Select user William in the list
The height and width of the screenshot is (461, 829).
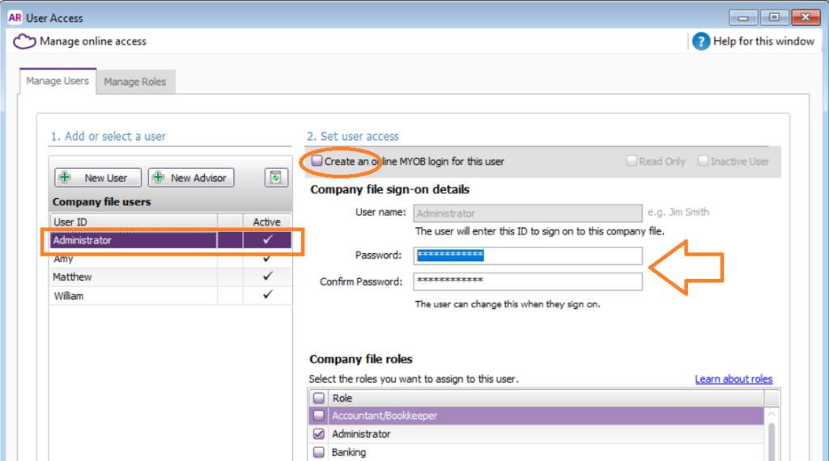coord(68,296)
